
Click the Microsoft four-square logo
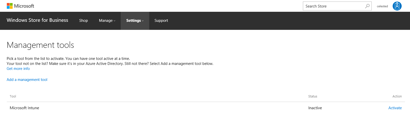coord(10,6)
